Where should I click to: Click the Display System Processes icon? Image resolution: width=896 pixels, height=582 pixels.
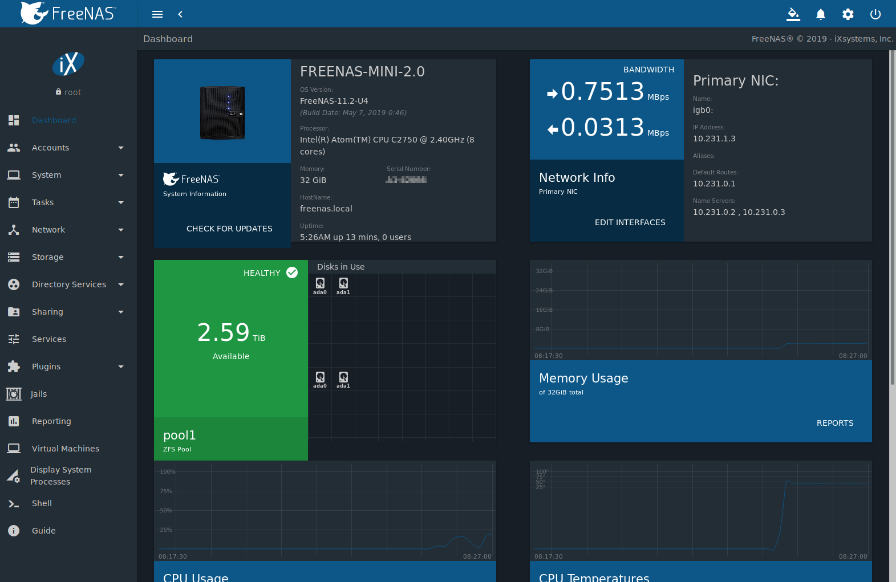coord(14,475)
